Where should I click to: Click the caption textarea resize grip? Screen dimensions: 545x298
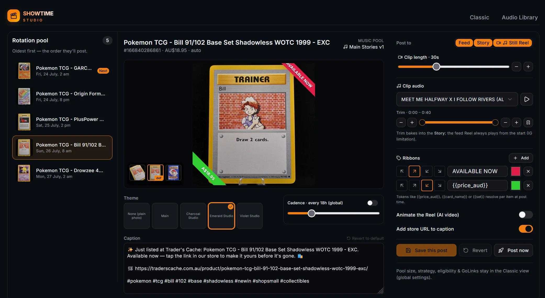381,291
